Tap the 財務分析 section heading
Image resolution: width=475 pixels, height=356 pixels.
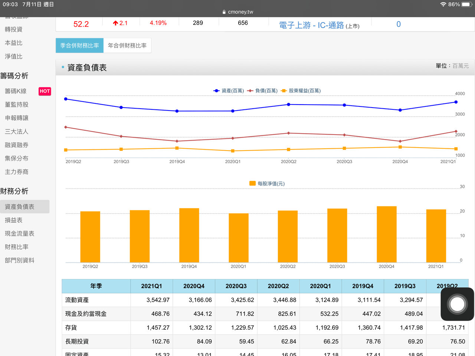click(x=14, y=191)
